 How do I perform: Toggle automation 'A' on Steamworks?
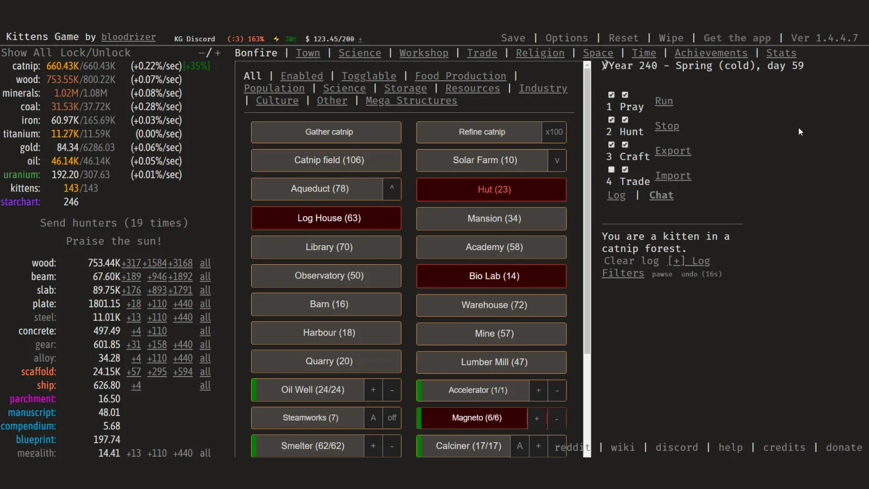pos(373,418)
